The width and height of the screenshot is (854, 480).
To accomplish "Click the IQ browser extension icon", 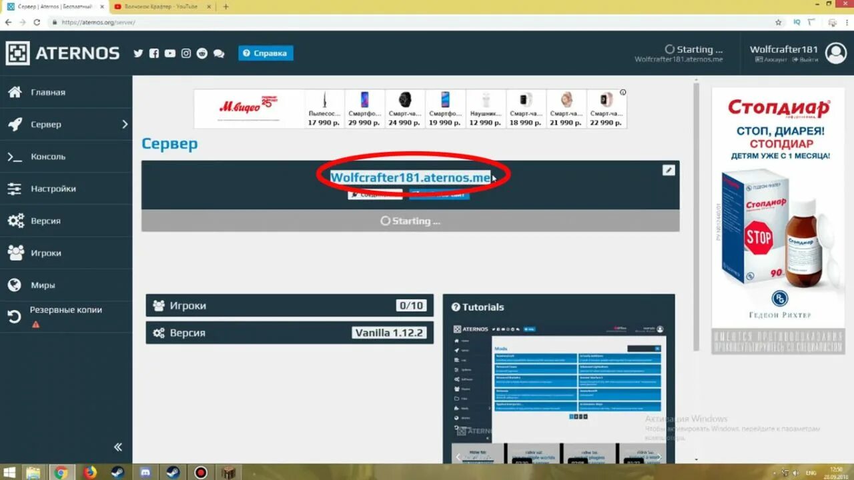I will click(797, 22).
